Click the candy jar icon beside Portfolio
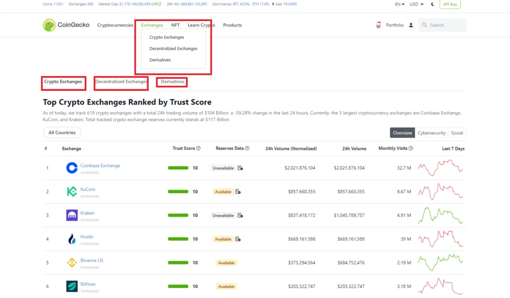The image size is (510, 298). pos(379,25)
